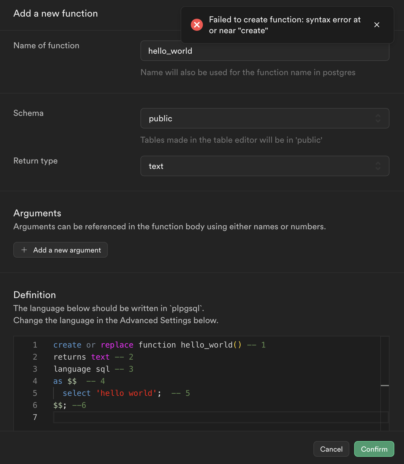Dismiss the error notification with X
The height and width of the screenshot is (464, 404).
pyautogui.click(x=377, y=25)
